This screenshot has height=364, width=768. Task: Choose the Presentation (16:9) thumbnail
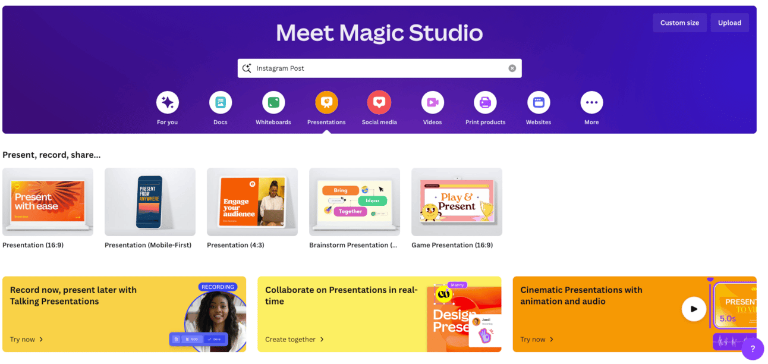coord(48,202)
